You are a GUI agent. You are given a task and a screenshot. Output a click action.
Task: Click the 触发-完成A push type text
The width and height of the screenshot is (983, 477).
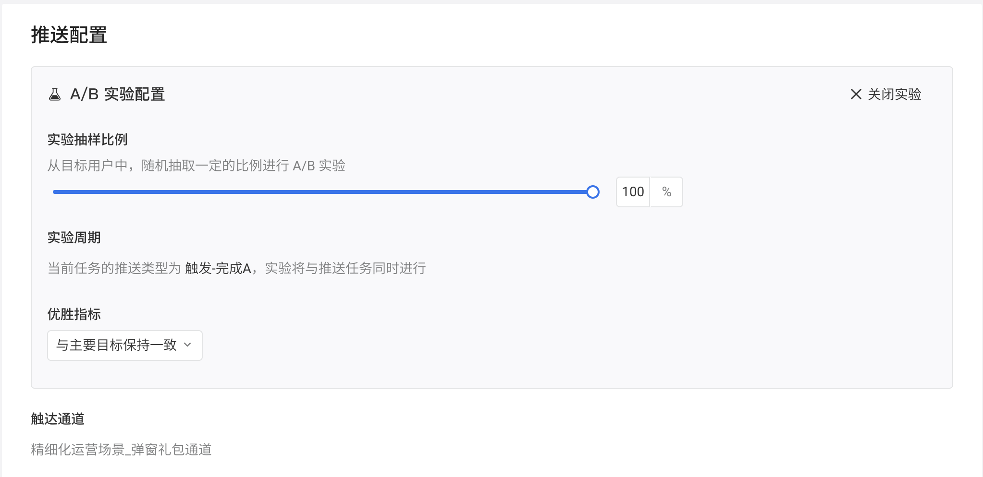(x=218, y=268)
